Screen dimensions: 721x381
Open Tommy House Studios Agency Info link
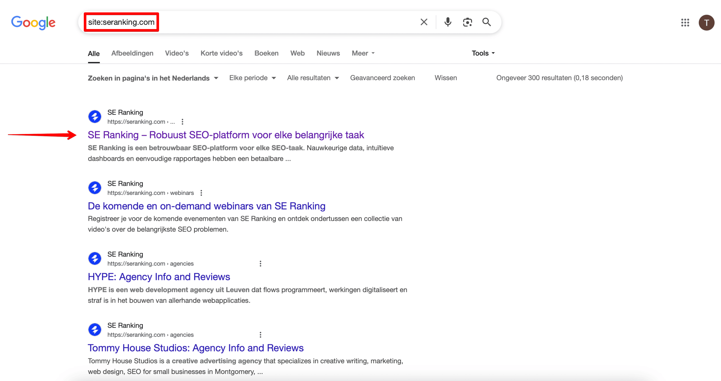tap(195, 348)
